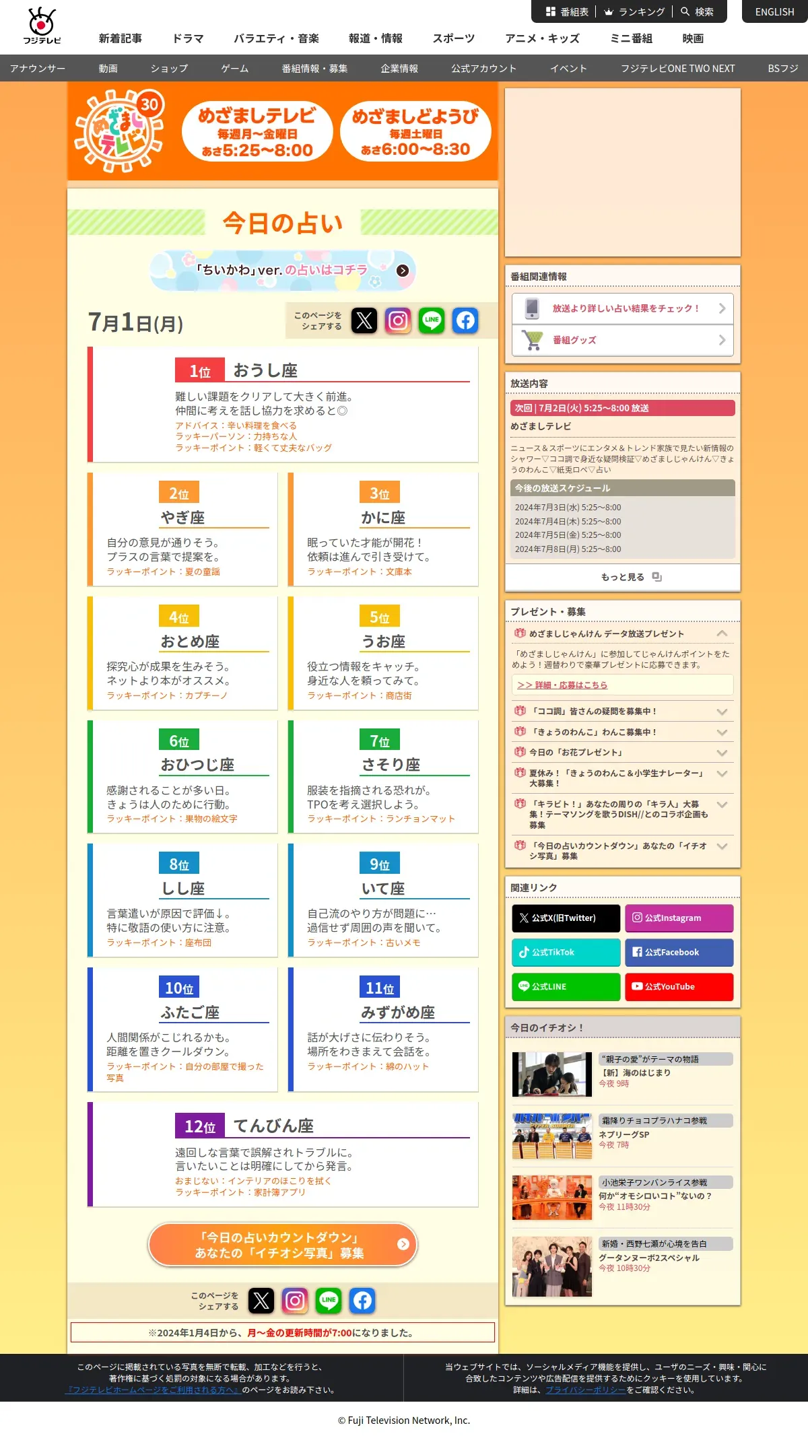Click めざましどようび 毎週土曜日 schedule button
This screenshot has height=1438, width=808.
coord(415,131)
